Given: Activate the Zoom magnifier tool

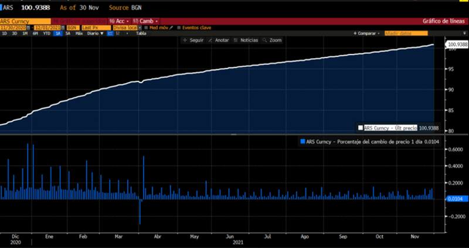Looking at the screenshot, I should 273,40.
